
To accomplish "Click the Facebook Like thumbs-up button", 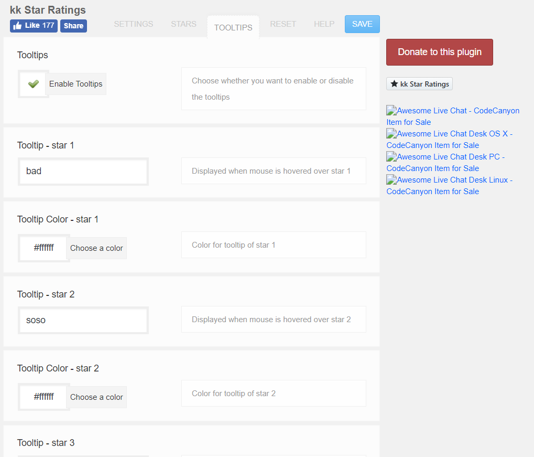I will [x=34, y=26].
